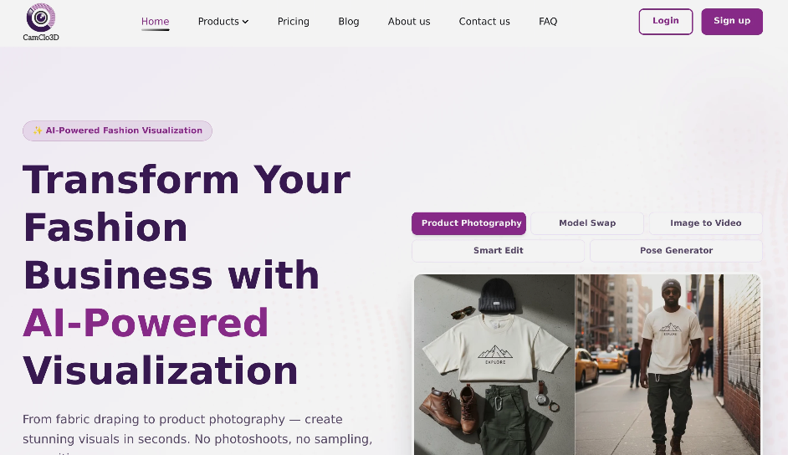Click the AI-Powered Fashion Visualization badge
This screenshot has height=455, width=788.
(117, 130)
